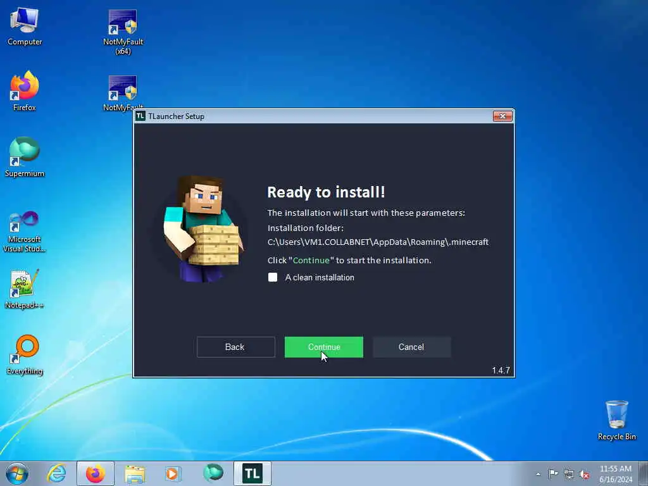Viewport: 648px width, 486px height.
Task: Click the version number 1.4.7
Action: (501, 370)
